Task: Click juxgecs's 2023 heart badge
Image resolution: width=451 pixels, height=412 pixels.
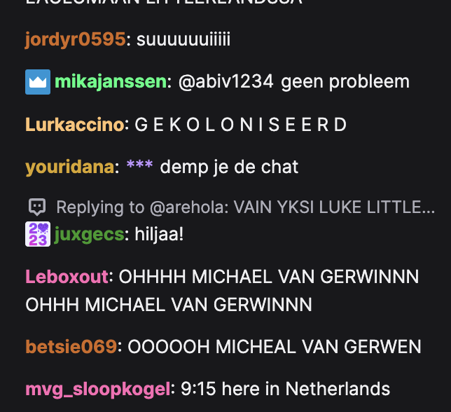Action: coord(38,234)
